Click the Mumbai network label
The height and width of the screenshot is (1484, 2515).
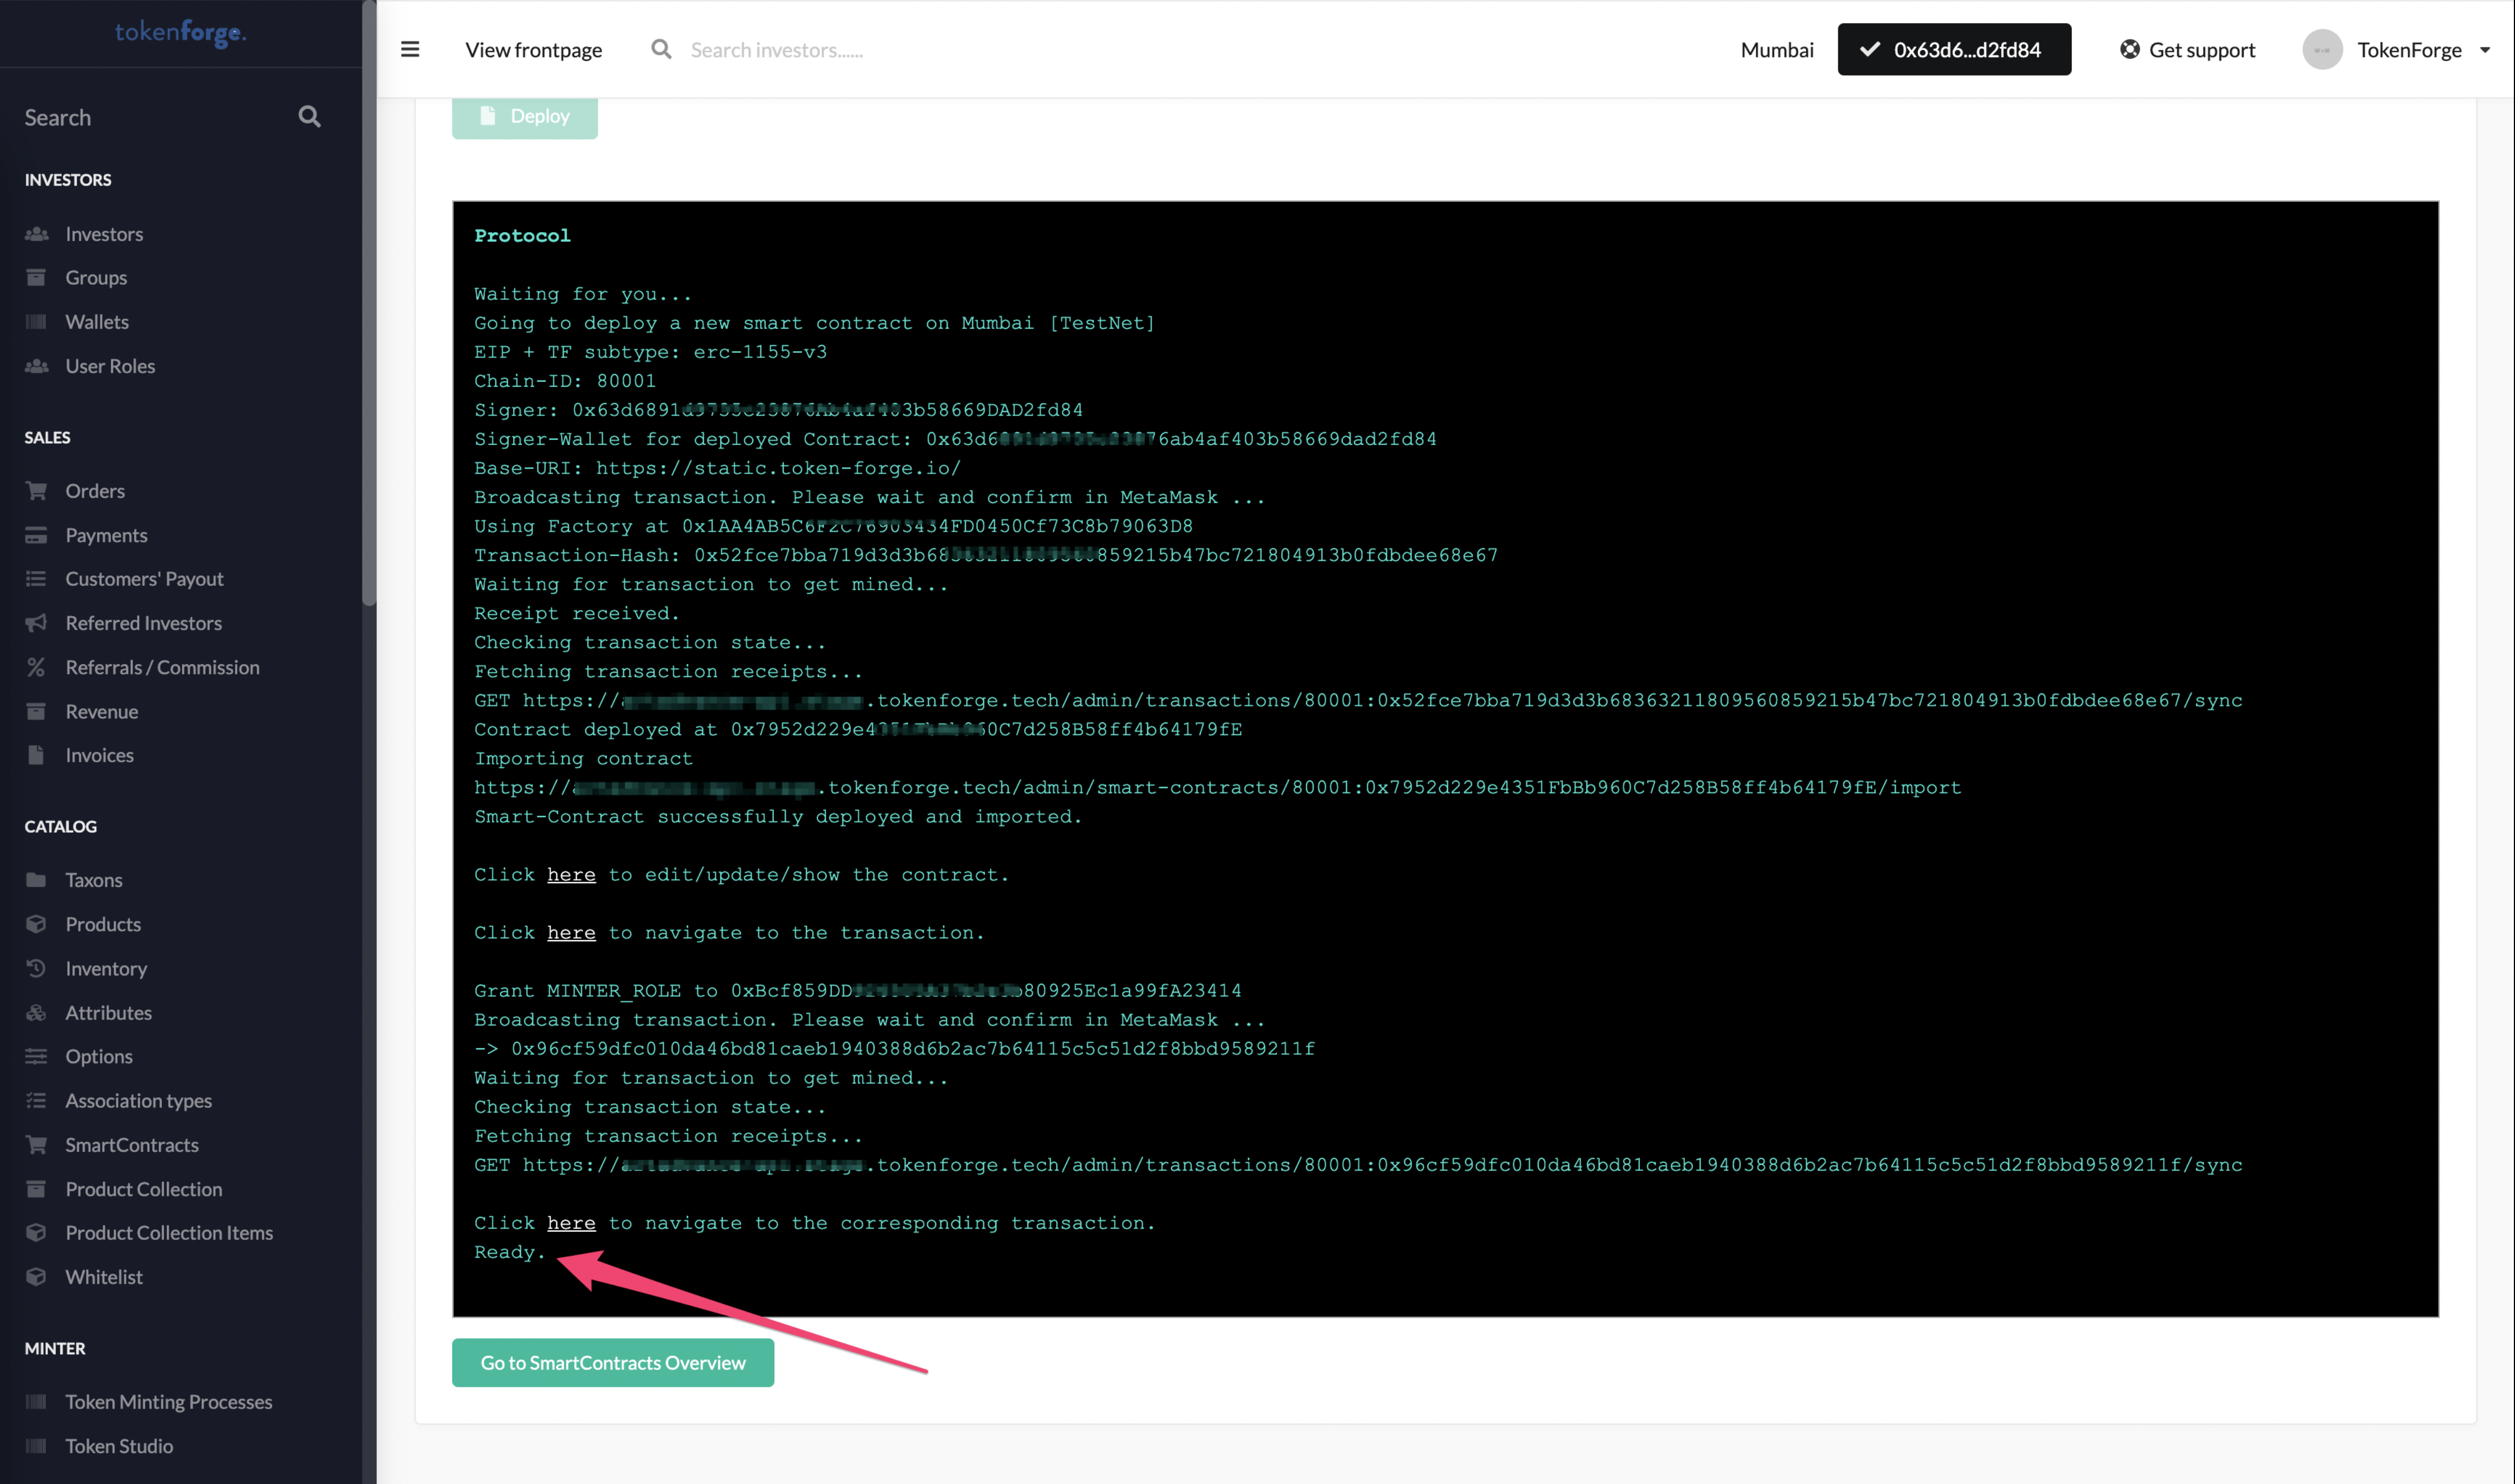coord(1776,50)
